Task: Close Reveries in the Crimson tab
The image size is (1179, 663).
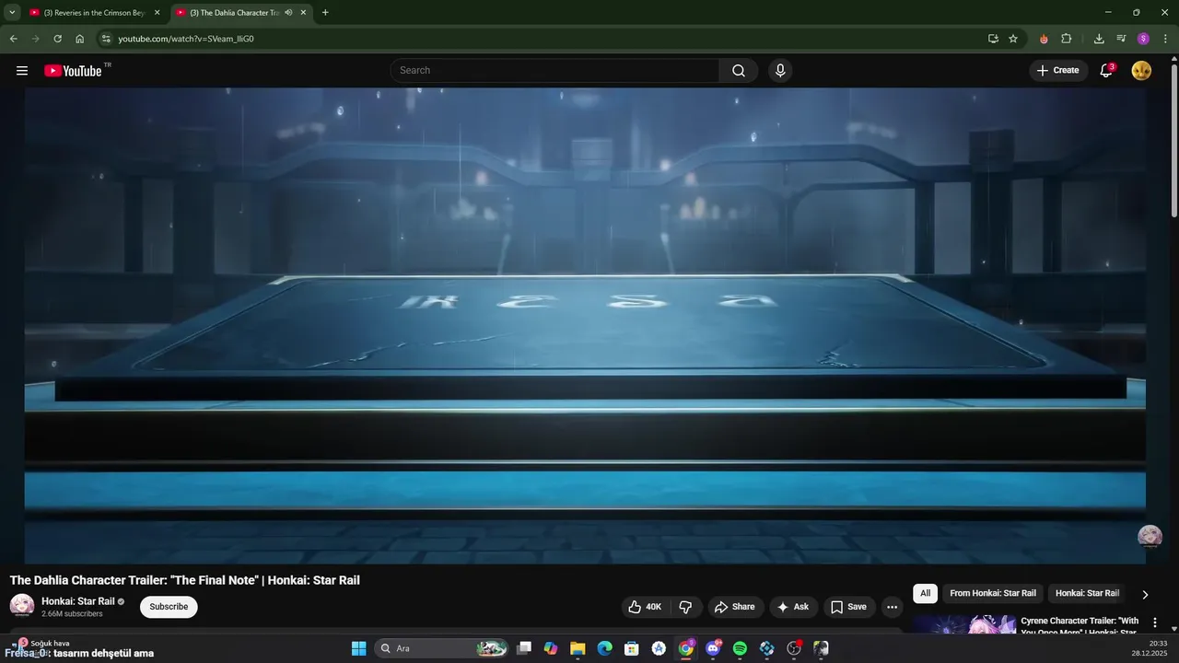Action: pyautogui.click(x=157, y=13)
